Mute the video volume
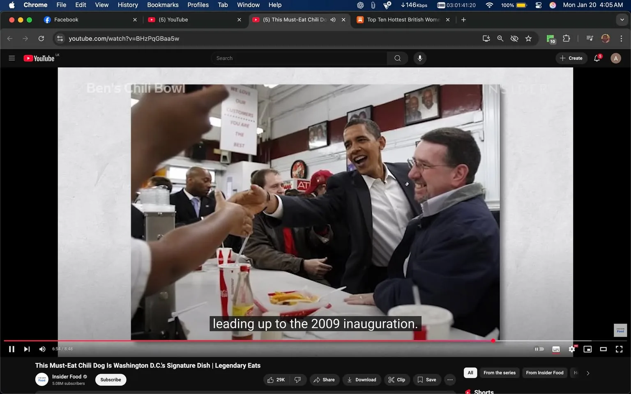Screen dimensions: 631x394 pyautogui.click(x=42, y=349)
